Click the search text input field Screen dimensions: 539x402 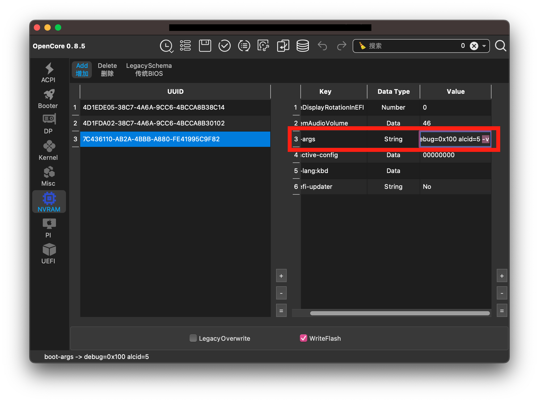(x=412, y=46)
